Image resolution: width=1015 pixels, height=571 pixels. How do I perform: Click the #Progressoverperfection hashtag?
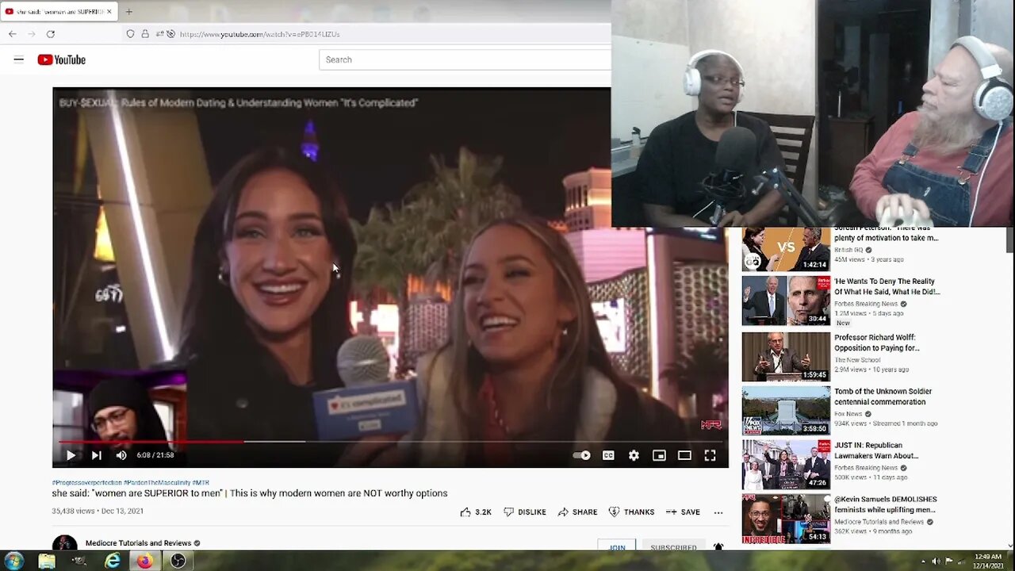(87, 482)
